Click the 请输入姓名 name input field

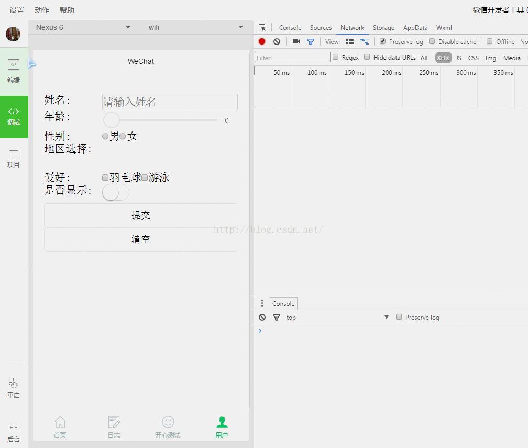tap(169, 102)
